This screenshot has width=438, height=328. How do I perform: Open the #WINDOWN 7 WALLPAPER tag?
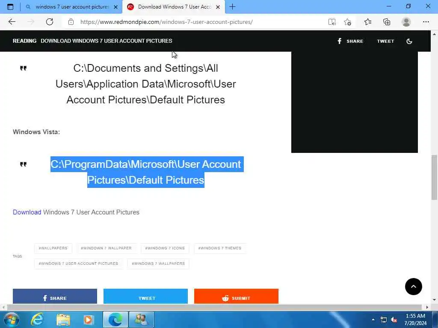106,248
